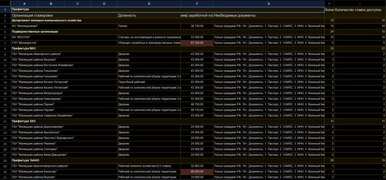Viewport: 386px width, 180px height.
Task: Select column C header
Action: (x=78, y=4)
